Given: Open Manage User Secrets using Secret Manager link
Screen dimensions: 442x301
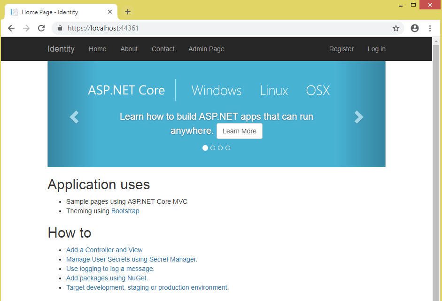Looking at the screenshot, I should (x=132, y=259).
